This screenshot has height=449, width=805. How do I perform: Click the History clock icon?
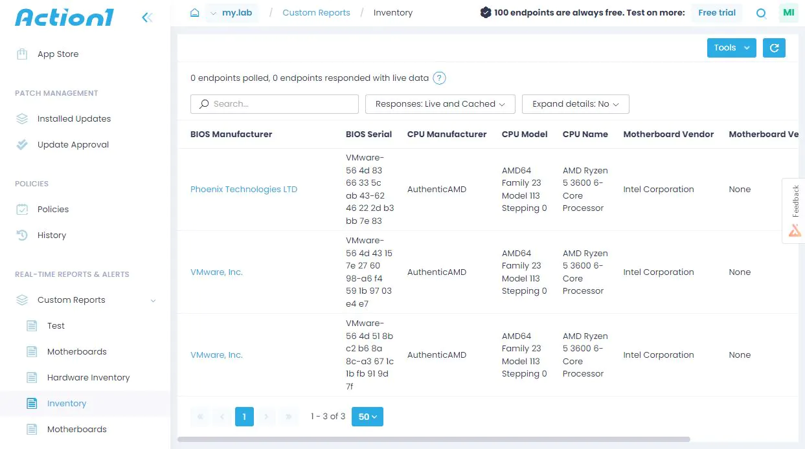pyautogui.click(x=22, y=235)
